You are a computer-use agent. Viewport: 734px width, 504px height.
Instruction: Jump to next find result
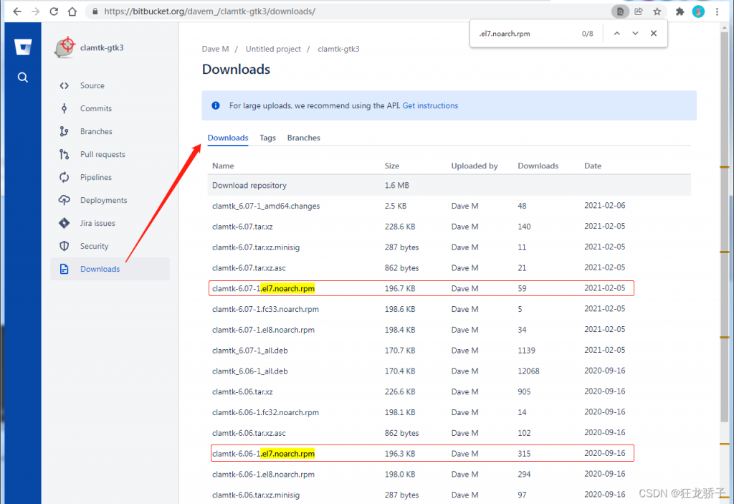pyautogui.click(x=635, y=34)
